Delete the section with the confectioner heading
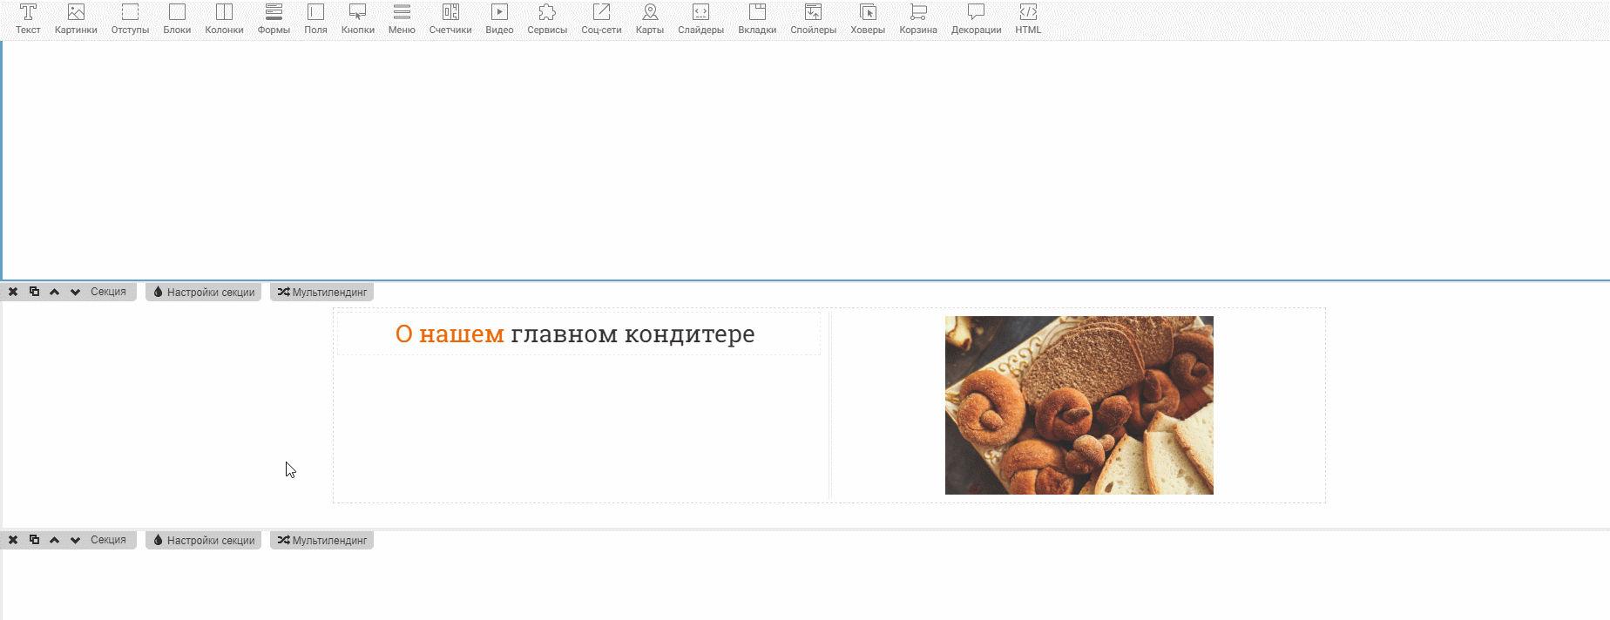 point(13,293)
